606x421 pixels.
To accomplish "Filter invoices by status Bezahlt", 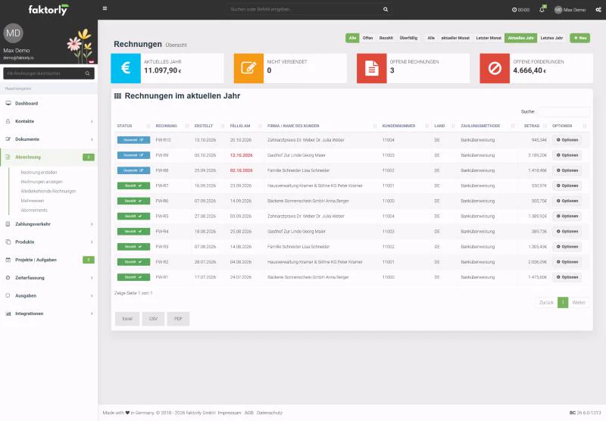I will click(x=386, y=38).
